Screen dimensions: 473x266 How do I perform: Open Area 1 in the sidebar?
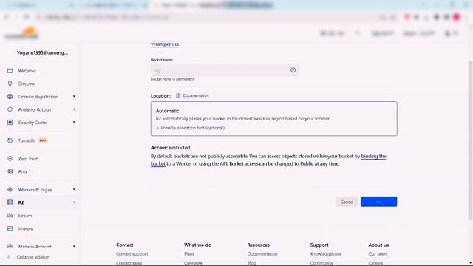click(x=24, y=171)
